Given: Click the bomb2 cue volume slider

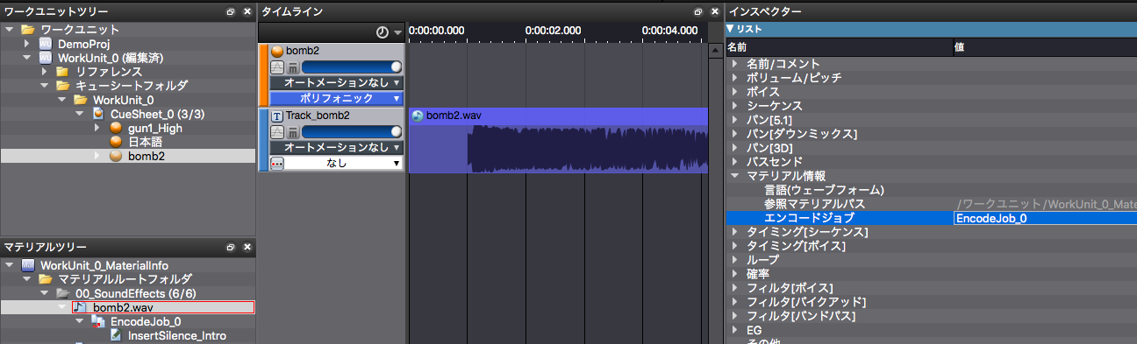Looking at the screenshot, I should point(351,67).
